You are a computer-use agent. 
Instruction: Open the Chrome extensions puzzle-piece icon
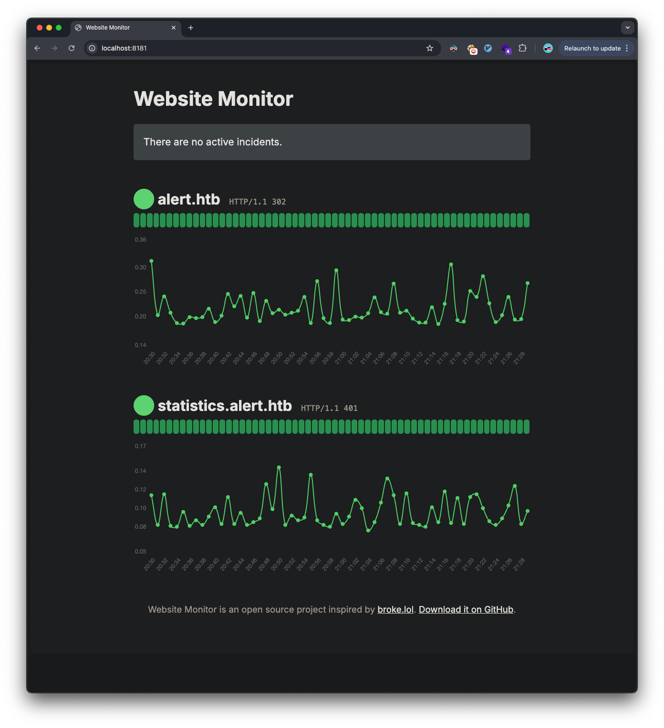523,48
